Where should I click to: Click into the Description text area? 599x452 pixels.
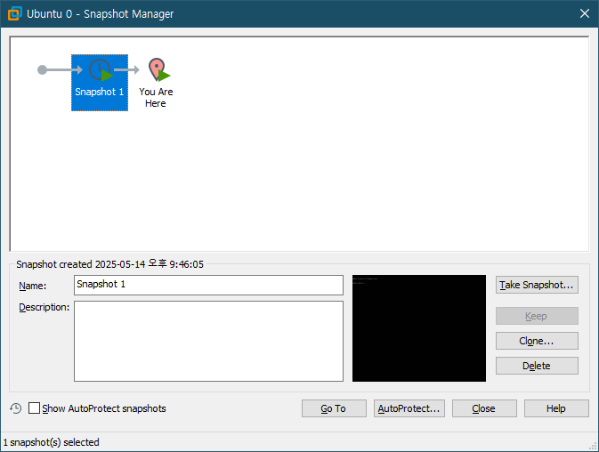[x=208, y=341]
